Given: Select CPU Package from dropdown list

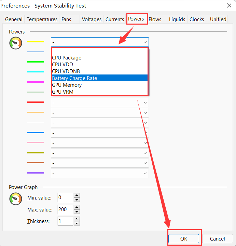Looking at the screenshot, I should 67,58.
